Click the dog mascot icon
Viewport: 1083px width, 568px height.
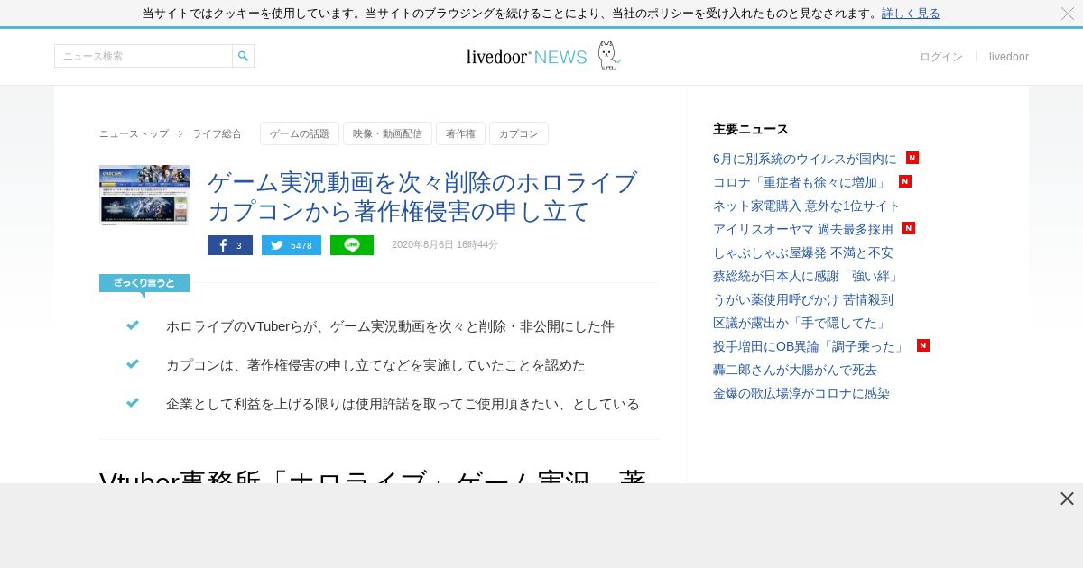pyautogui.click(x=609, y=55)
